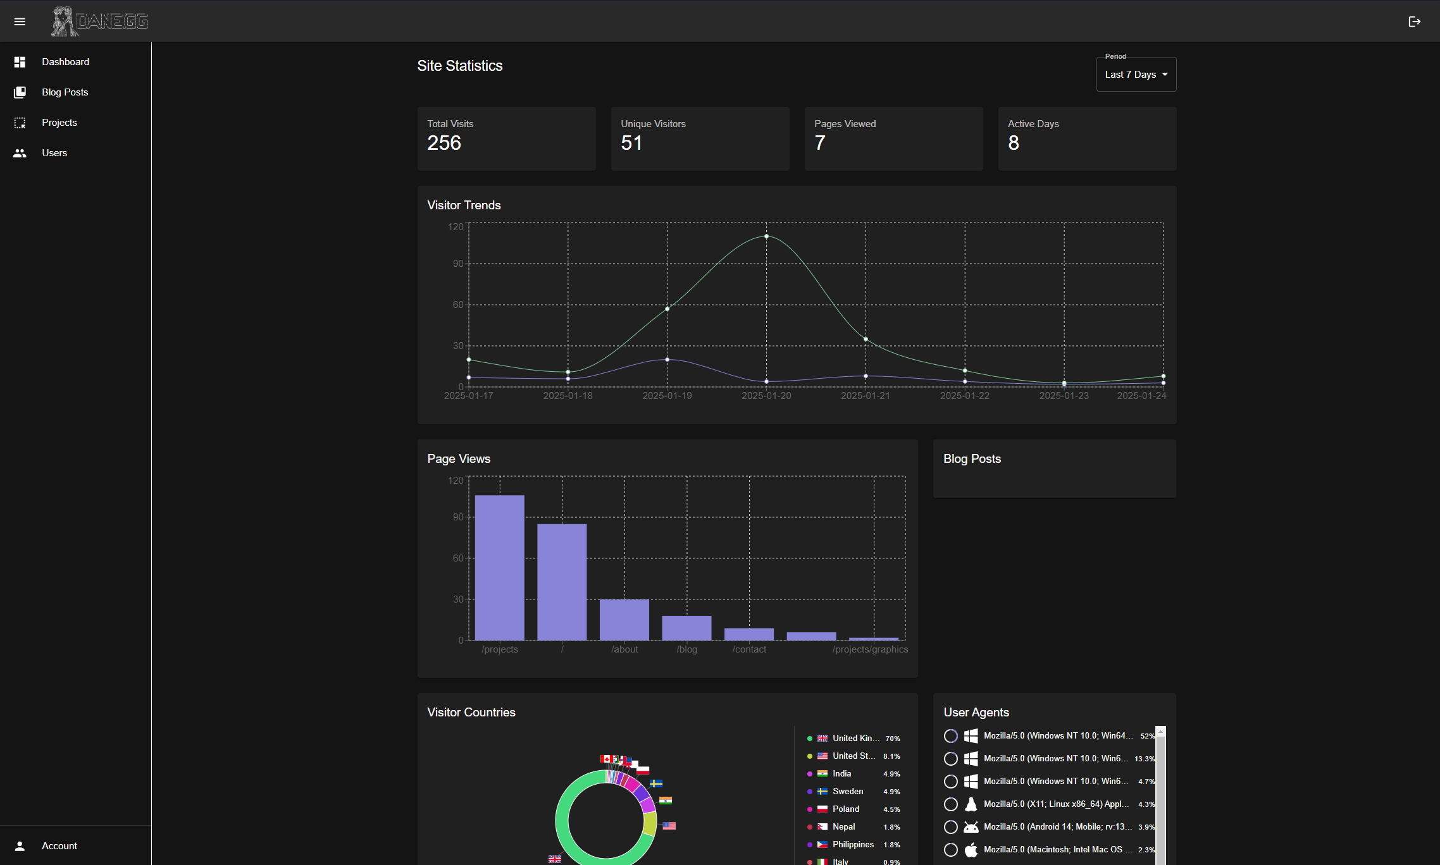Toggle the hamburger menu icon
Screen dimensions: 1440x865
tap(20, 21)
